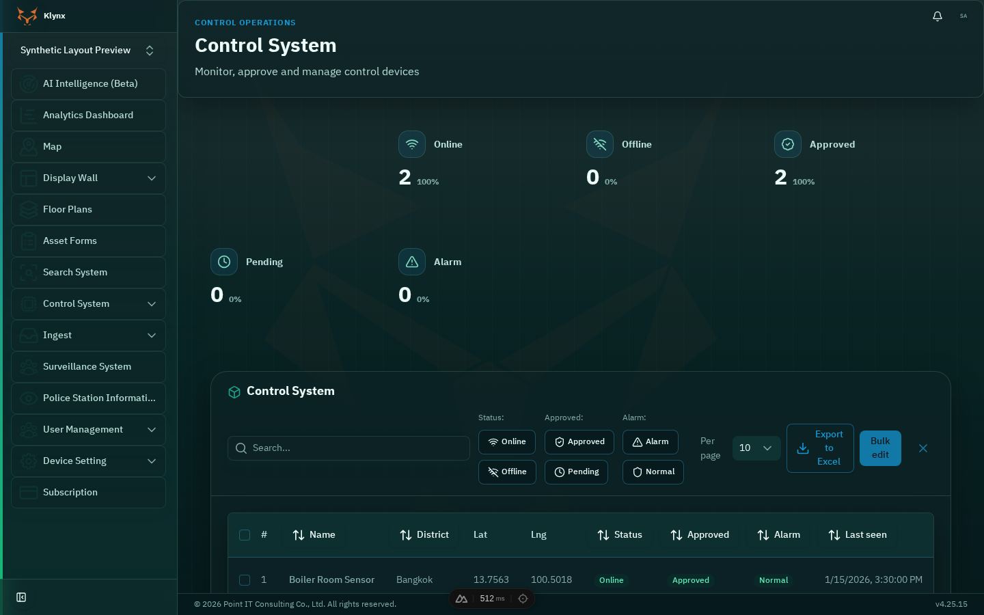Click the Police Station Information eye icon
The image size is (984, 615).
click(29, 398)
